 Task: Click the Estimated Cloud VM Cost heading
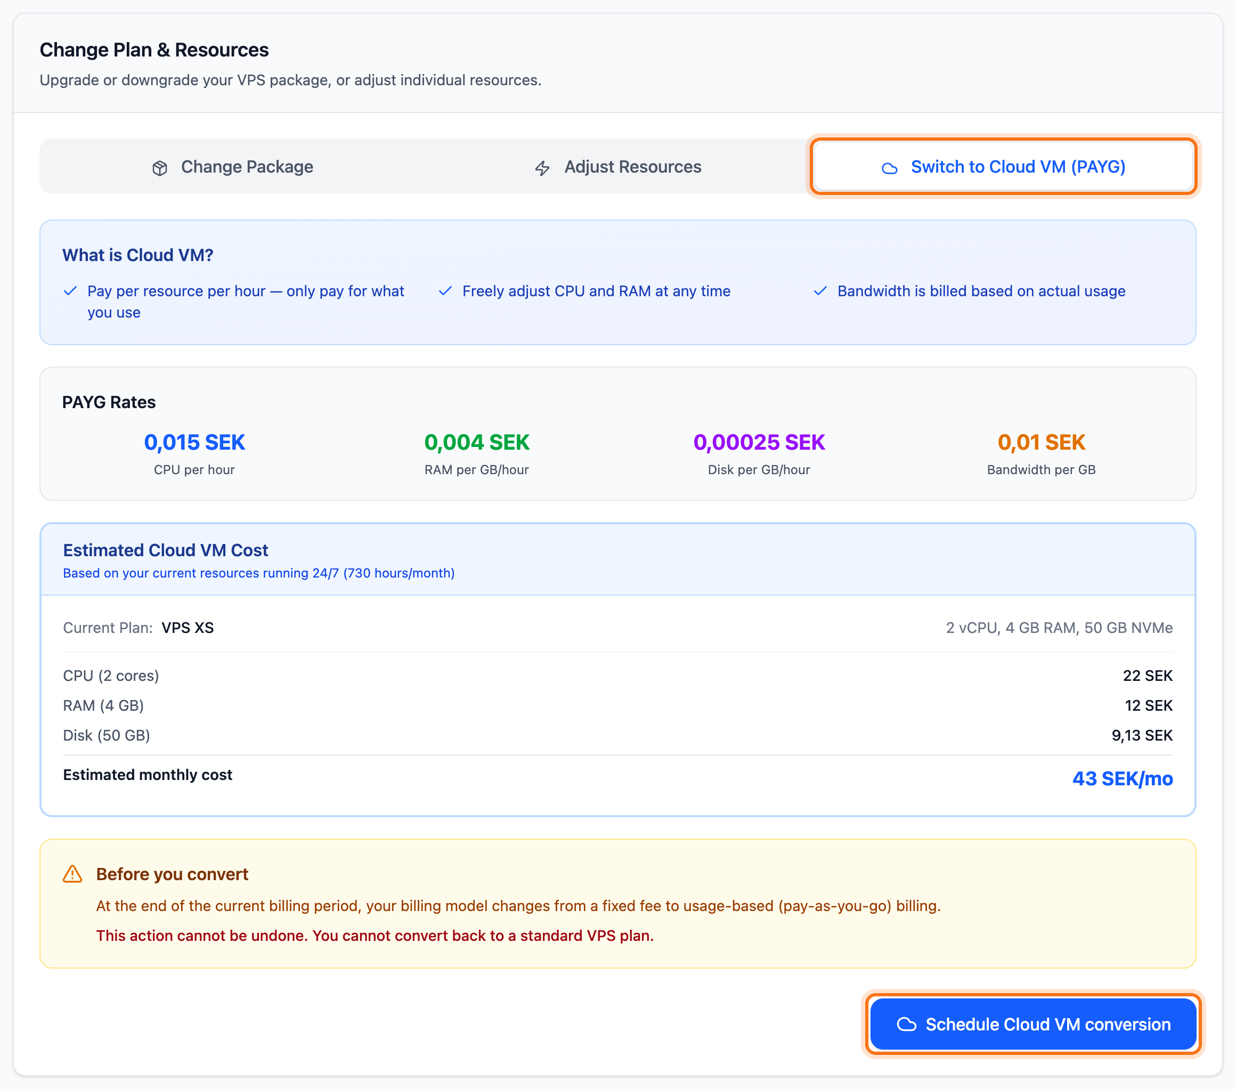click(166, 550)
